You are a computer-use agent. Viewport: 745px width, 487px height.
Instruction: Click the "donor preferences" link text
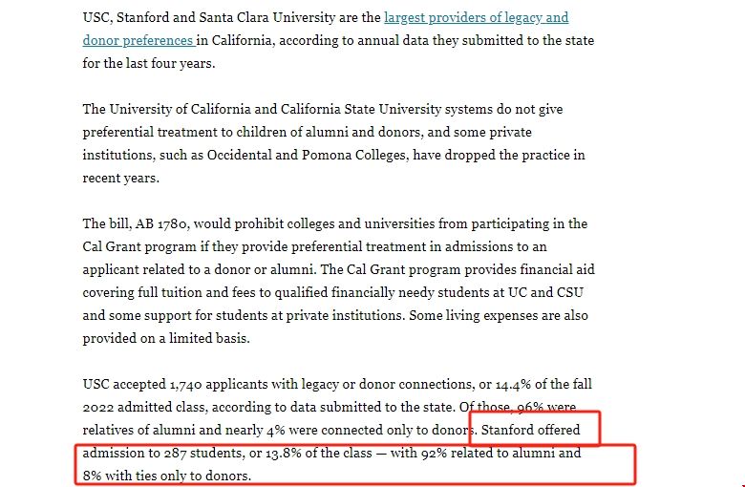click(x=138, y=41)
